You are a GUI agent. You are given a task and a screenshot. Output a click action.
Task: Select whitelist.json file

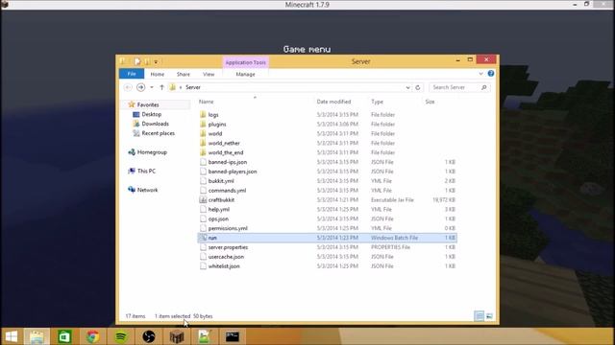pyautogui.click(x=224, y=266)
